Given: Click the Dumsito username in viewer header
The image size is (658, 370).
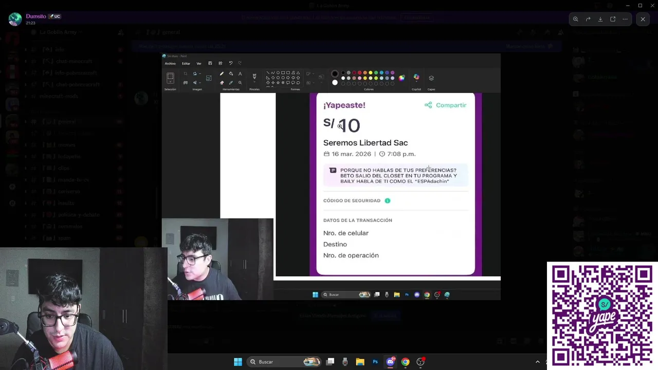Looking at the screenshot, I should click(x=36, y=16).
